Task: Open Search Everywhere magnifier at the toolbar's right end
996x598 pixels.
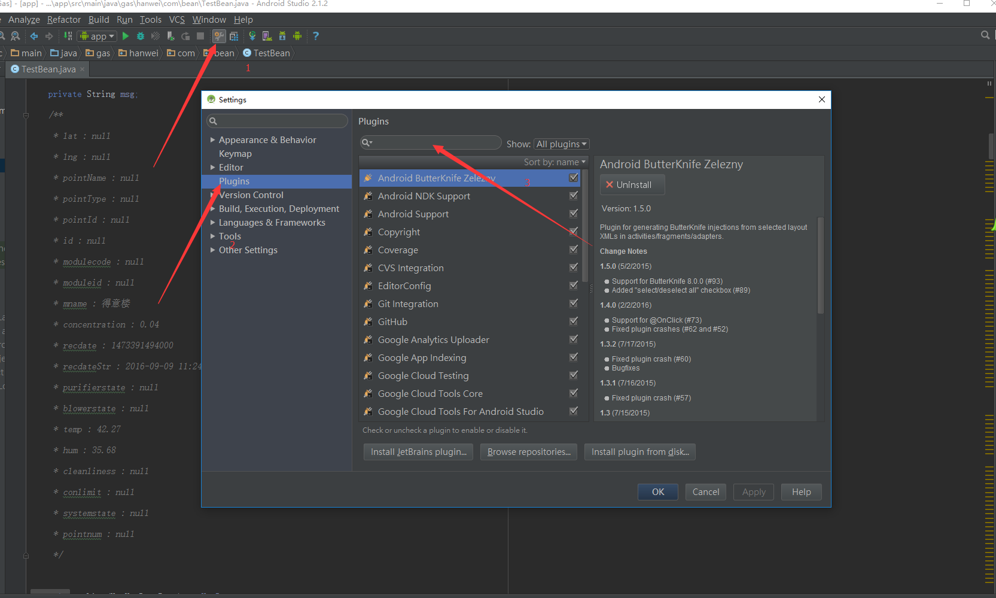Action: pyautogui.click(x=985, y=35)
